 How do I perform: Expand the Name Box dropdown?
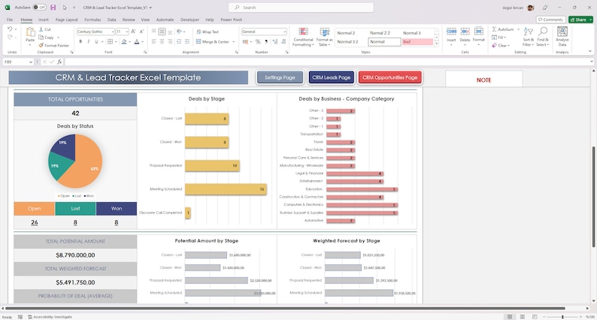[x=31, y=62]
